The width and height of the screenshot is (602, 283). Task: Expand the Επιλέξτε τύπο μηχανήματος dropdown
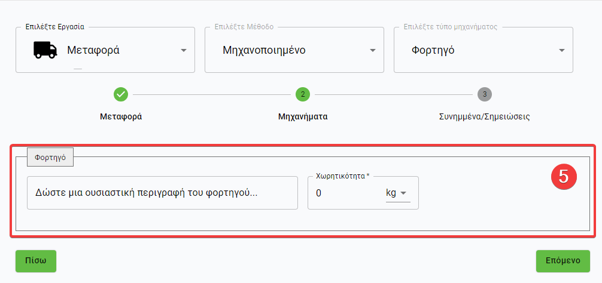(x=562, y=51)
